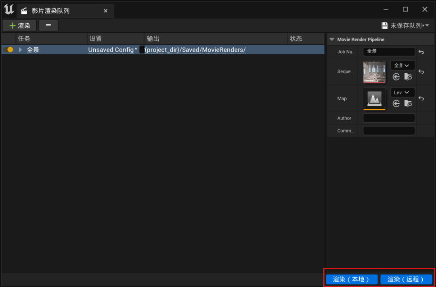Open the Unsaved Config settings link

[x=111, y=50]
